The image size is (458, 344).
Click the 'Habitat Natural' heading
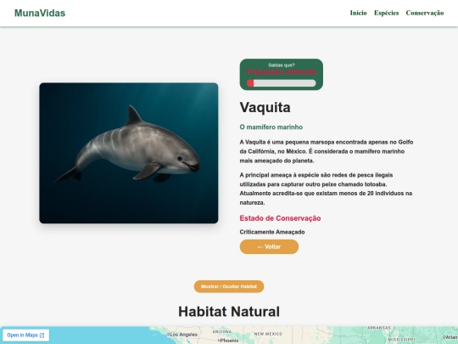point(229,312)
